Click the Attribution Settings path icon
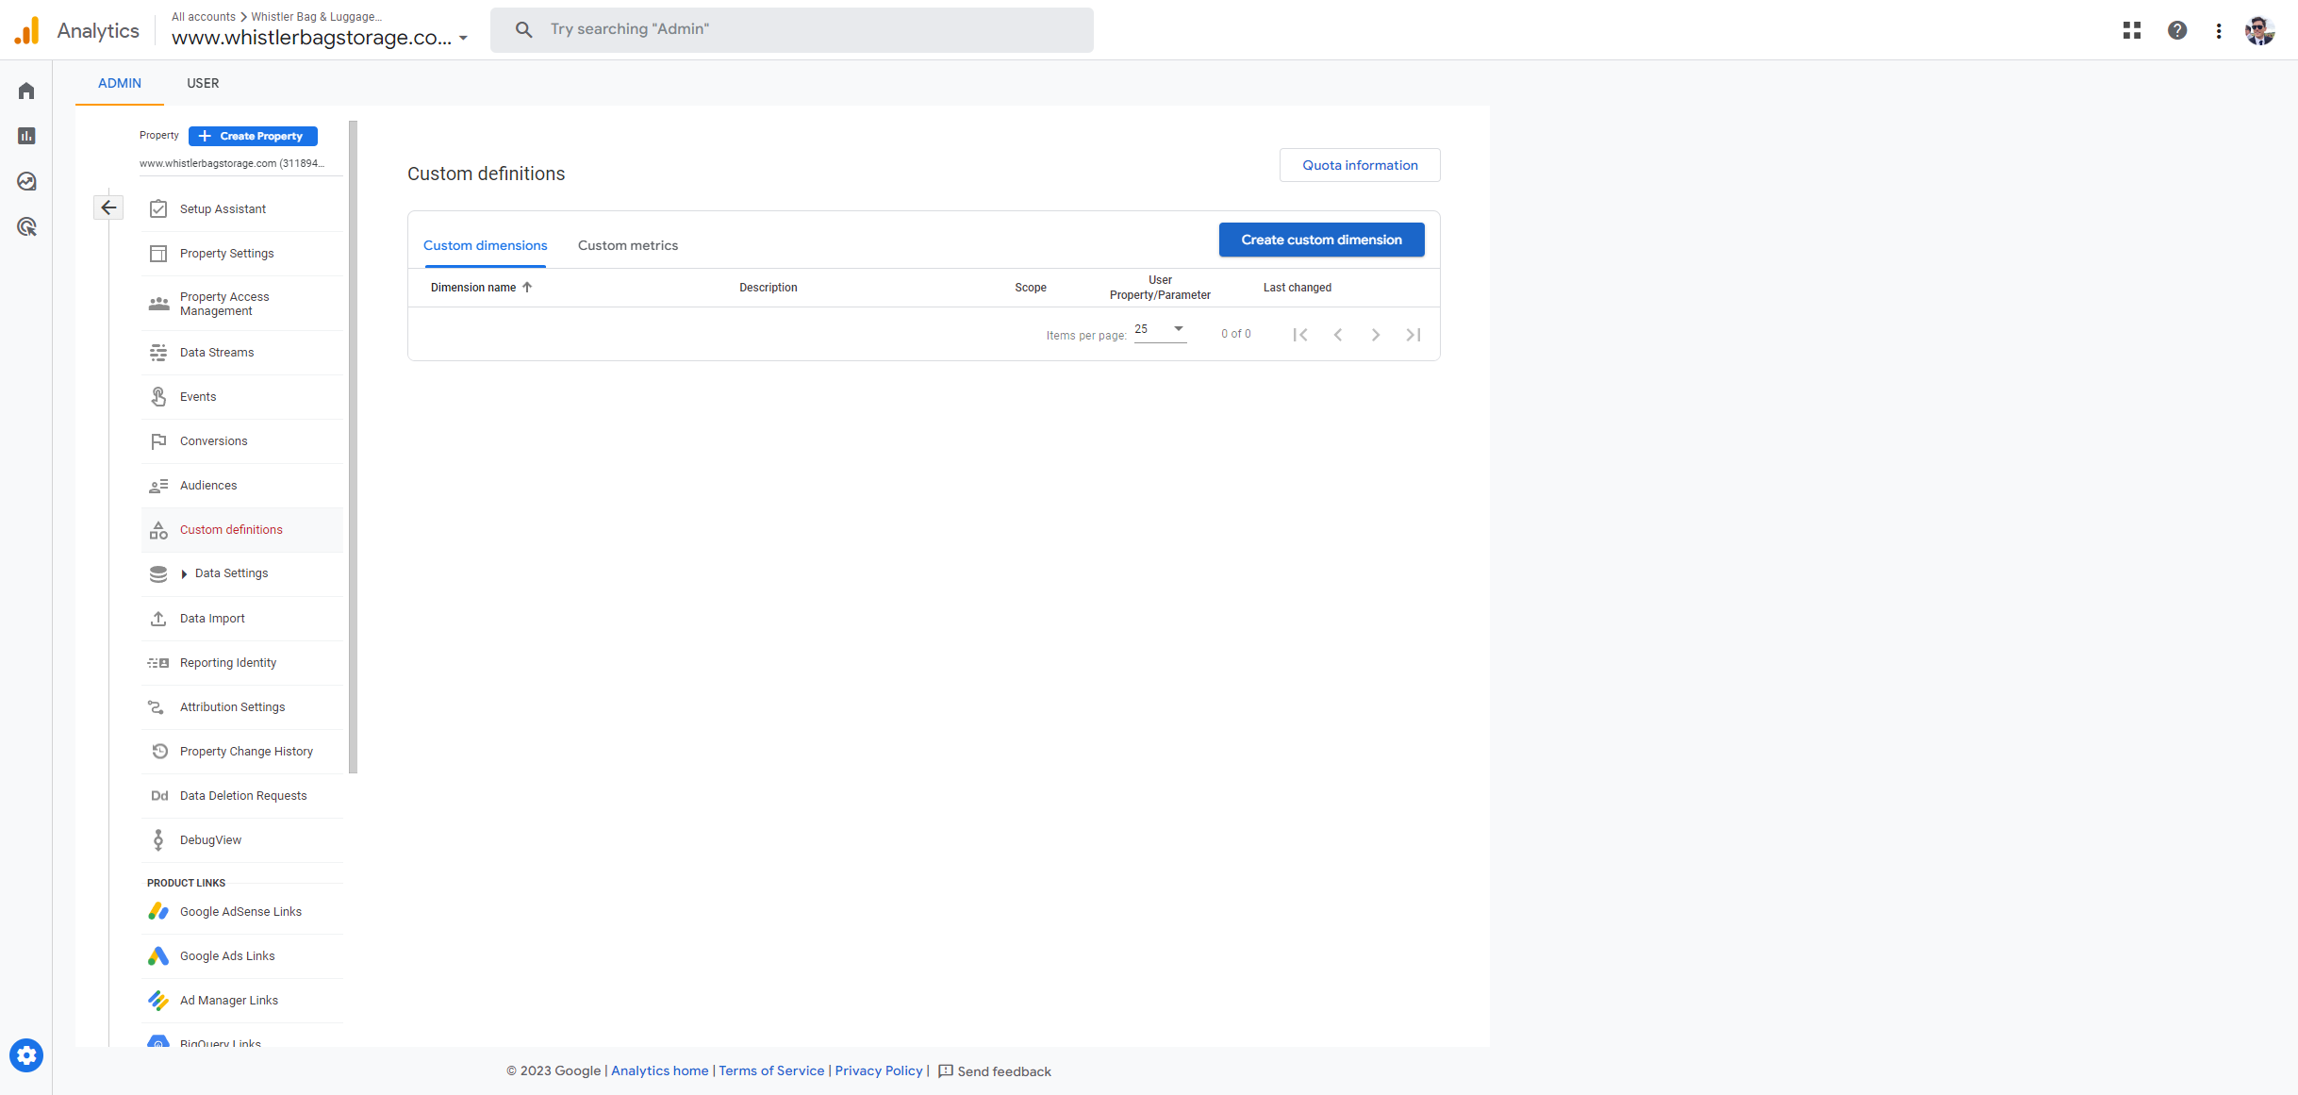 [157, 707]
